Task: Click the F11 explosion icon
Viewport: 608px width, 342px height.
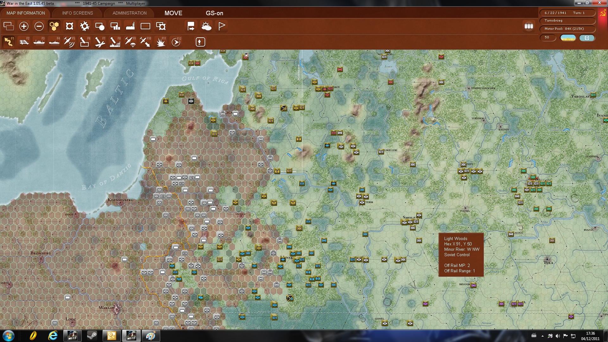Action: pos(161,42)
